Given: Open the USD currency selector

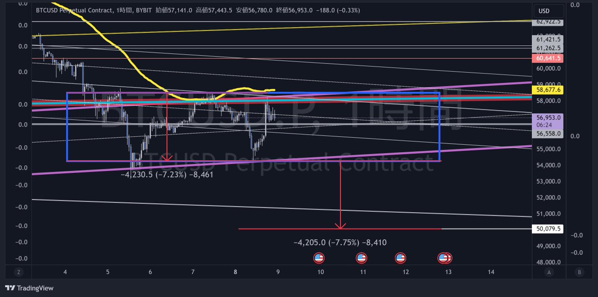Looking at the screenshot, I should [548, 11].
